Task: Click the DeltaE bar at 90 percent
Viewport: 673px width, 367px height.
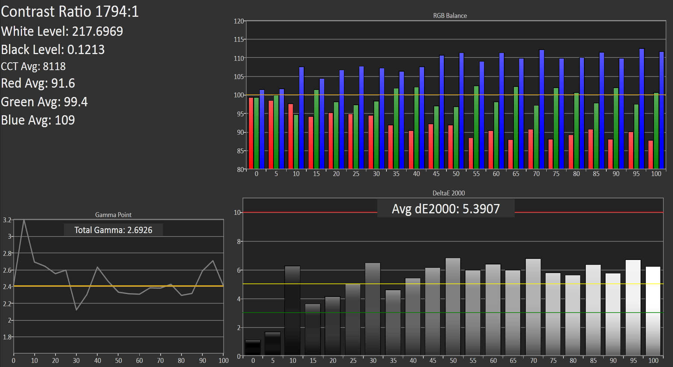Action: [x=613, y=314]
